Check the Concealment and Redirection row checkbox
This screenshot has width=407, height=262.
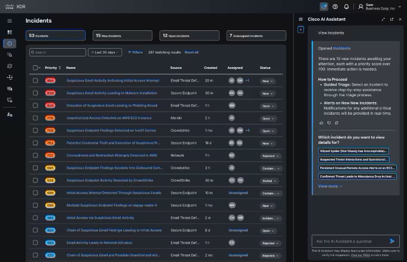click(35, 155)
